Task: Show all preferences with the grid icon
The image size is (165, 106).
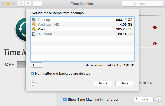Action: pos(38,4)
